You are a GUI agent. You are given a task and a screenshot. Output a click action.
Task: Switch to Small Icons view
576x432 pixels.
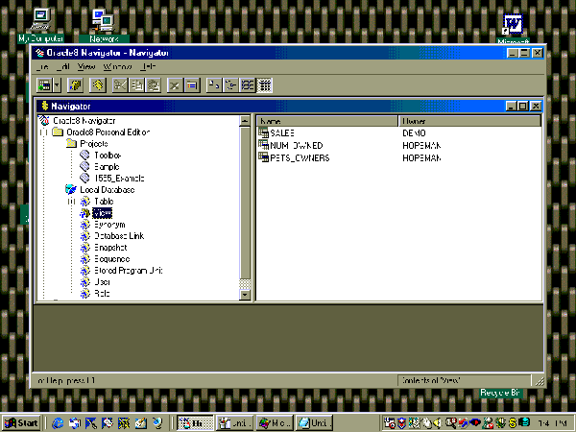(230, 85)
